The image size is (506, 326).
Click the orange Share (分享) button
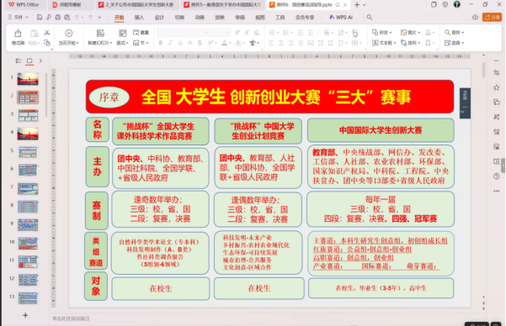coord(493,18)
